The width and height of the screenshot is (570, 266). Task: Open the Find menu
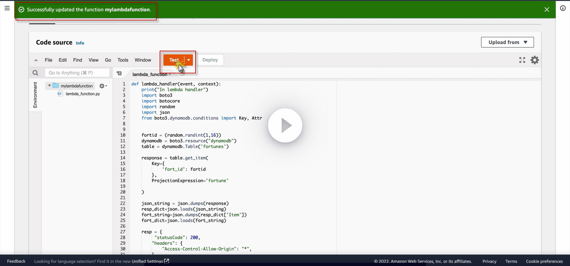78,60
